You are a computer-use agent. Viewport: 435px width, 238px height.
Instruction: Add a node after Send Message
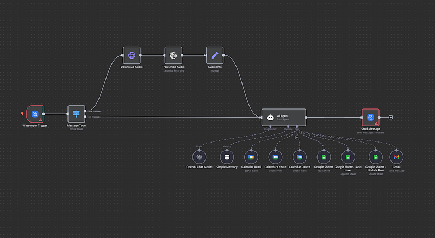point(390,117)
